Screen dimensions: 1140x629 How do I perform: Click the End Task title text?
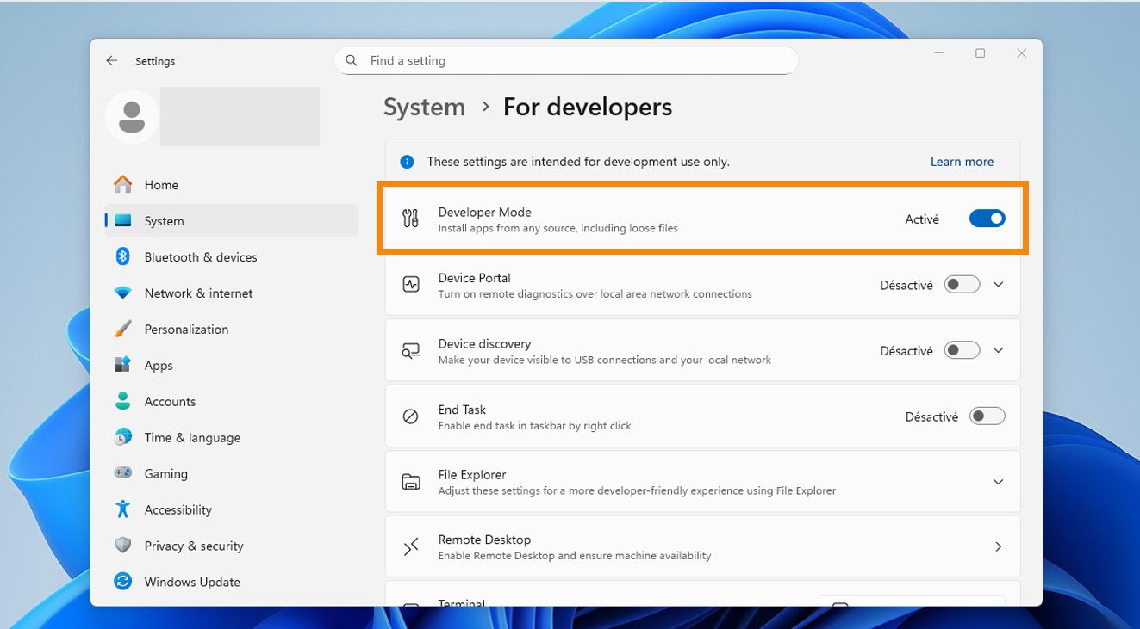pyautogui.click(x=462, y=410)
